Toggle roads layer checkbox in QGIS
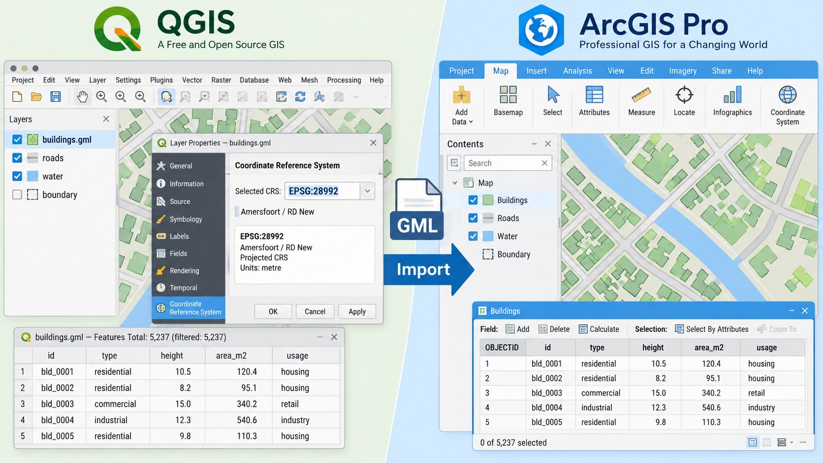Image resolution: width=823 pixels, height=463 pixels. click(17, 158)
